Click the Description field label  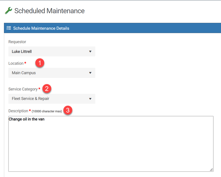pos(18,111)
